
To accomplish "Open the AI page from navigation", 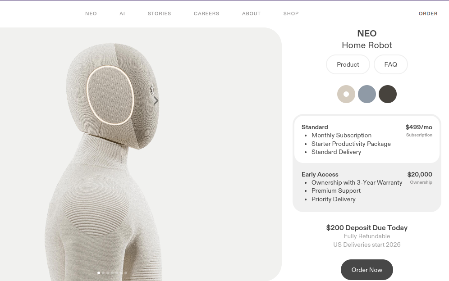I will pos(122,14).
